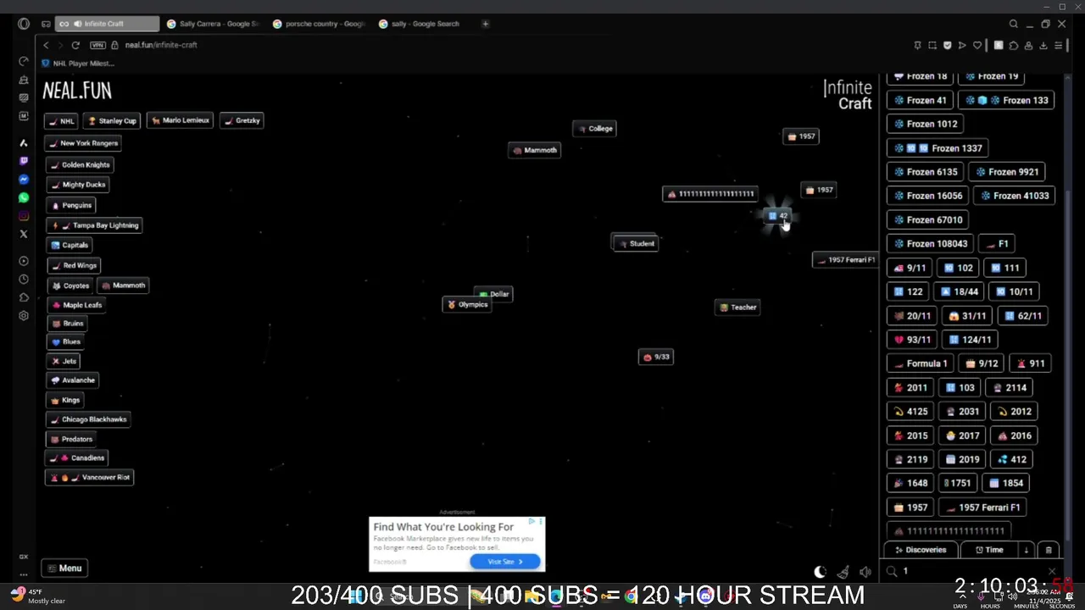Image resolution: width=1085 pixels, height=610 pixels.
Task: Open X Twitter in Opera sidebar
Action: (24, 234)
